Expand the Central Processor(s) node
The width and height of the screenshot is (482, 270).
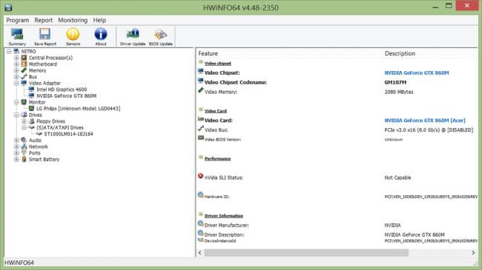[16, 58]
